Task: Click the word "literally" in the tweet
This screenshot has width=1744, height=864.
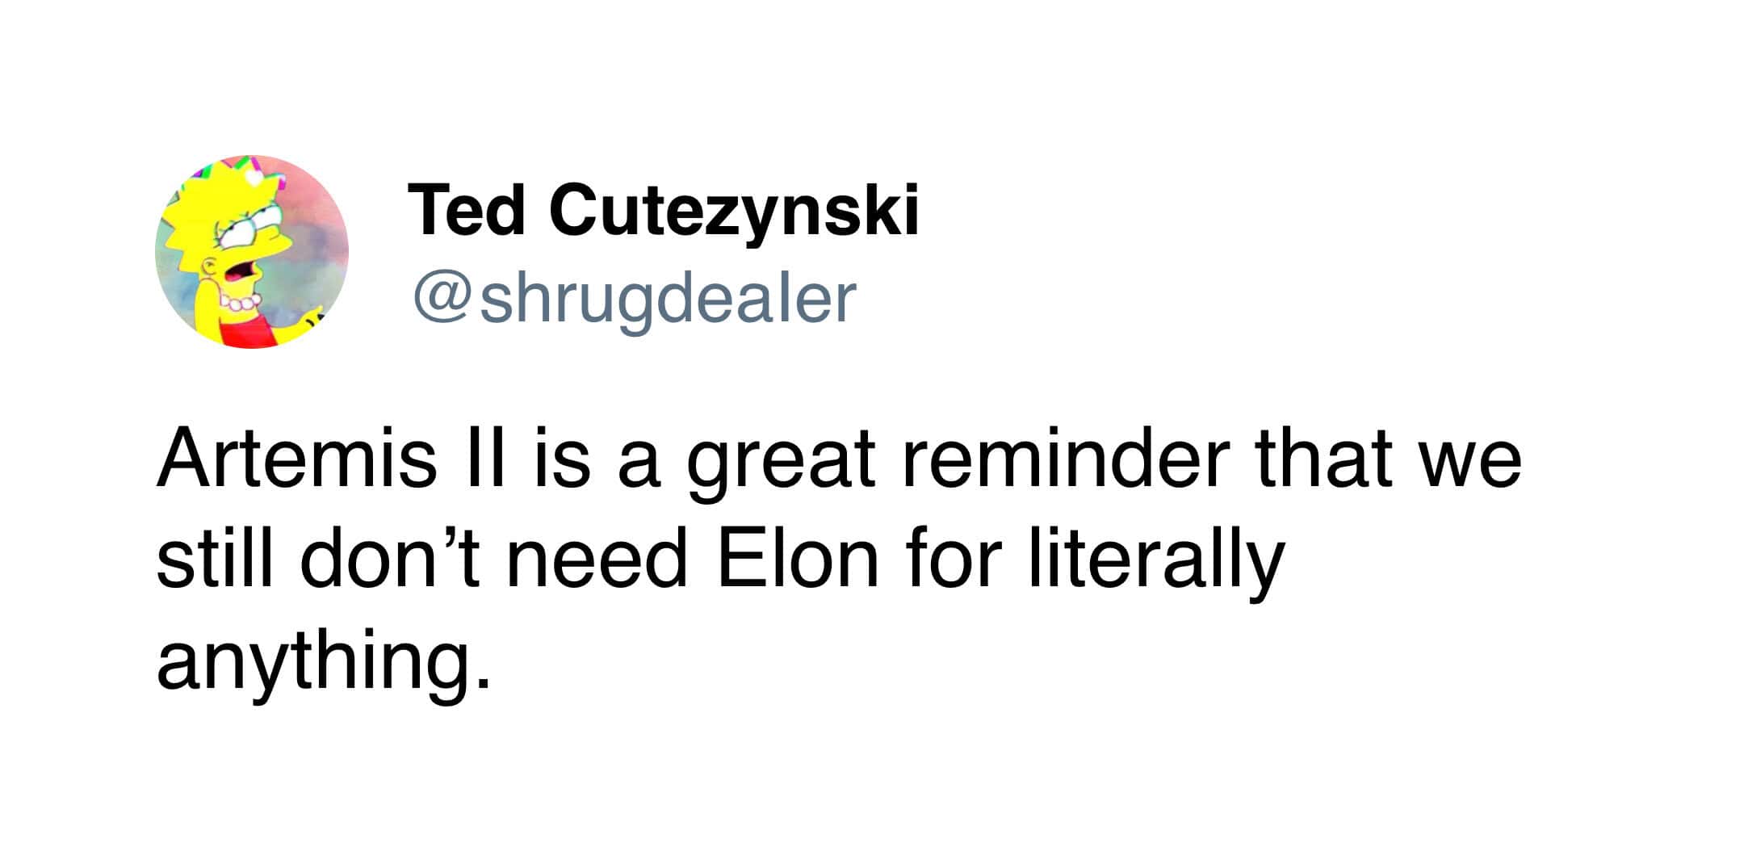Action: 1155,560
